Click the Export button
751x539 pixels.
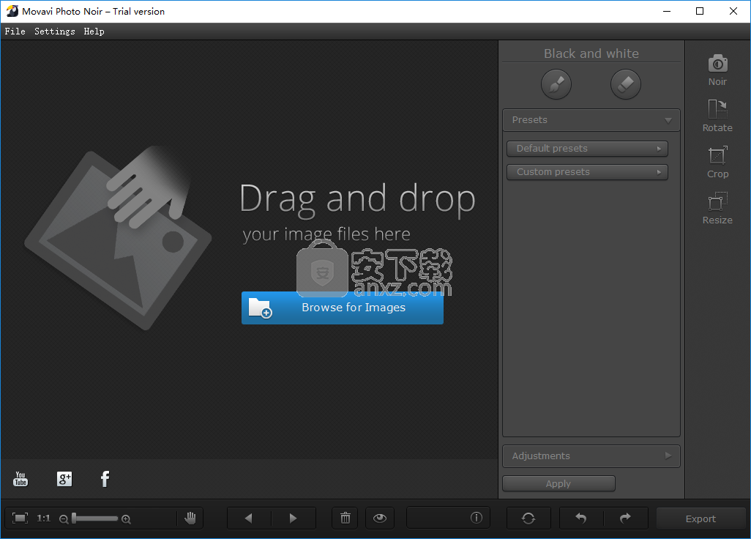point(700,518)
